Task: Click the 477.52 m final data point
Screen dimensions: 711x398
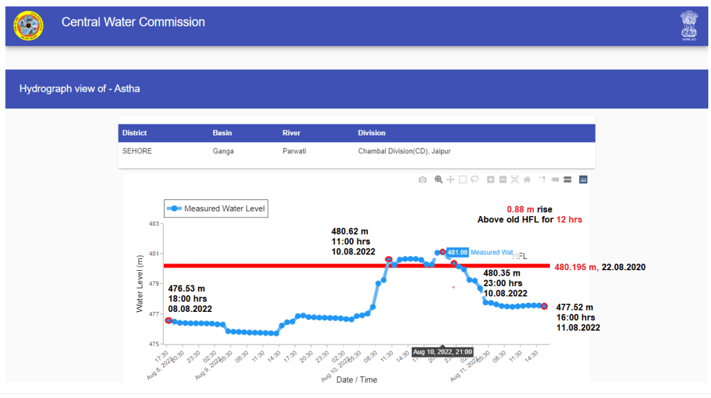Action: pyautogui.click(x=544, y=306)
